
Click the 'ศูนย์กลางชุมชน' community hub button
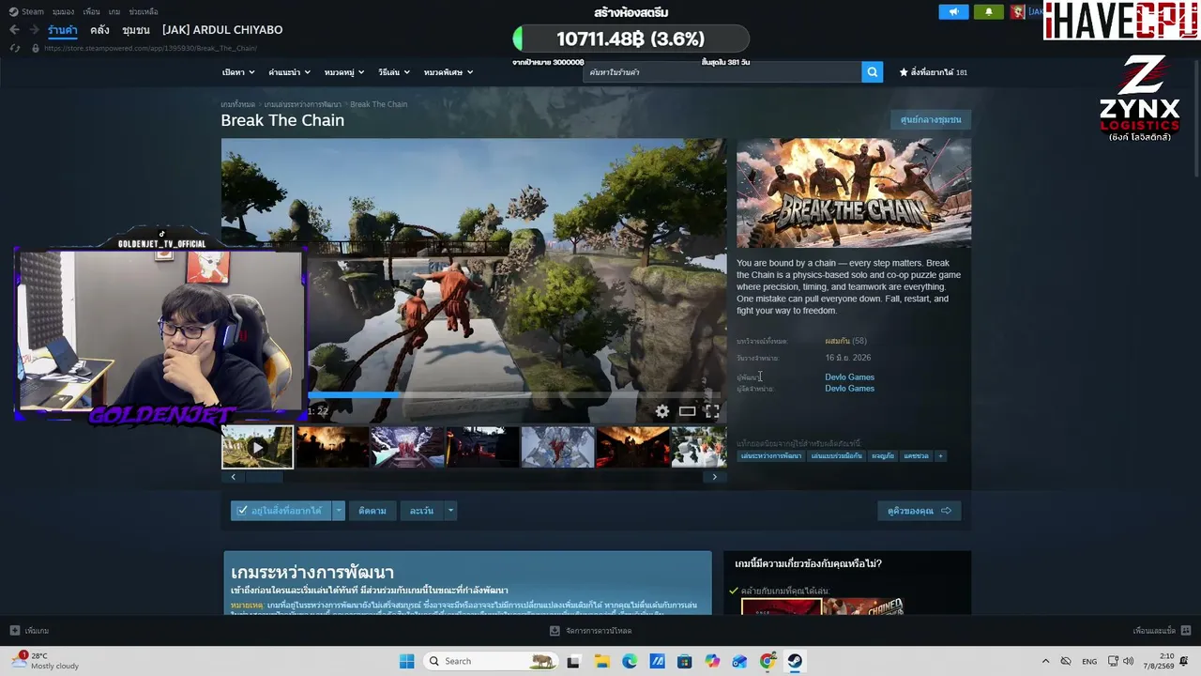click(x=930, y=120)
